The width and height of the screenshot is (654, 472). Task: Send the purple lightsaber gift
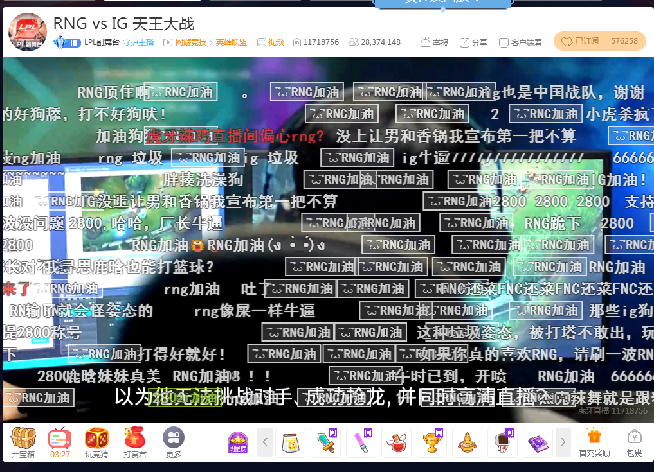(361, 442)
